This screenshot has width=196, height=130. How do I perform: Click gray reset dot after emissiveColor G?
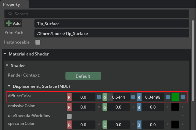(x=133, y=107)
